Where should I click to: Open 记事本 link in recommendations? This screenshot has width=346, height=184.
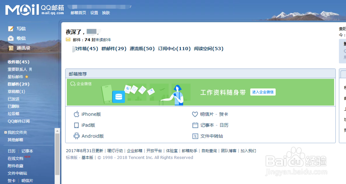(x=207, y=125)
